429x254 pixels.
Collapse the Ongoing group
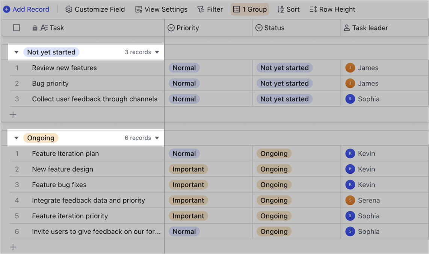coord(17,138)
